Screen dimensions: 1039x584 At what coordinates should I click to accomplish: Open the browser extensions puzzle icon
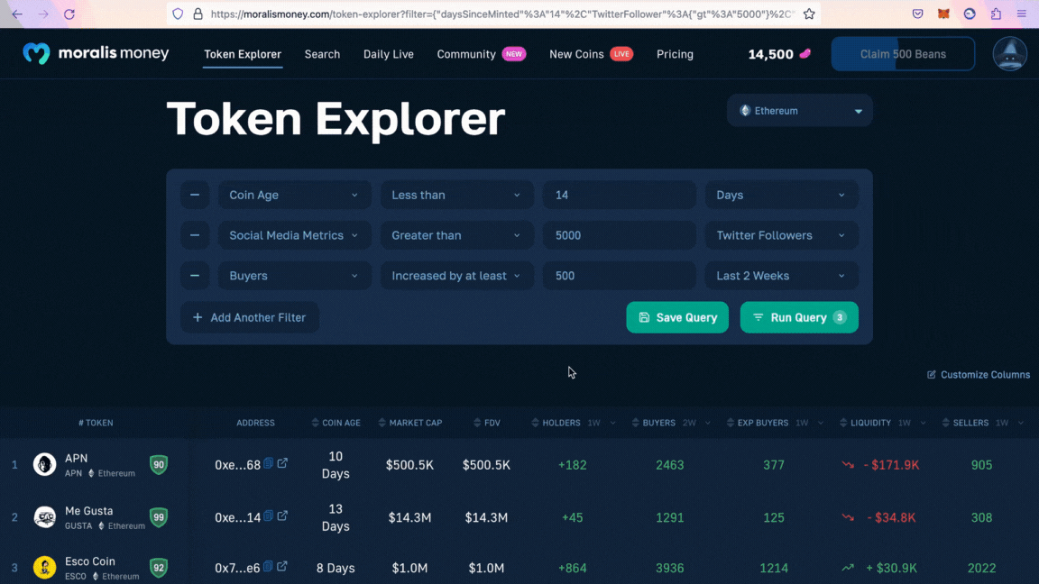996,14
